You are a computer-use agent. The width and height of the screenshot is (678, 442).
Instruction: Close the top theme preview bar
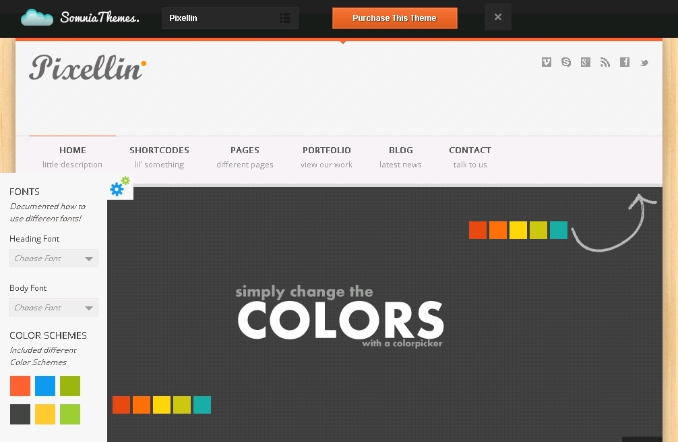point(497,18)
